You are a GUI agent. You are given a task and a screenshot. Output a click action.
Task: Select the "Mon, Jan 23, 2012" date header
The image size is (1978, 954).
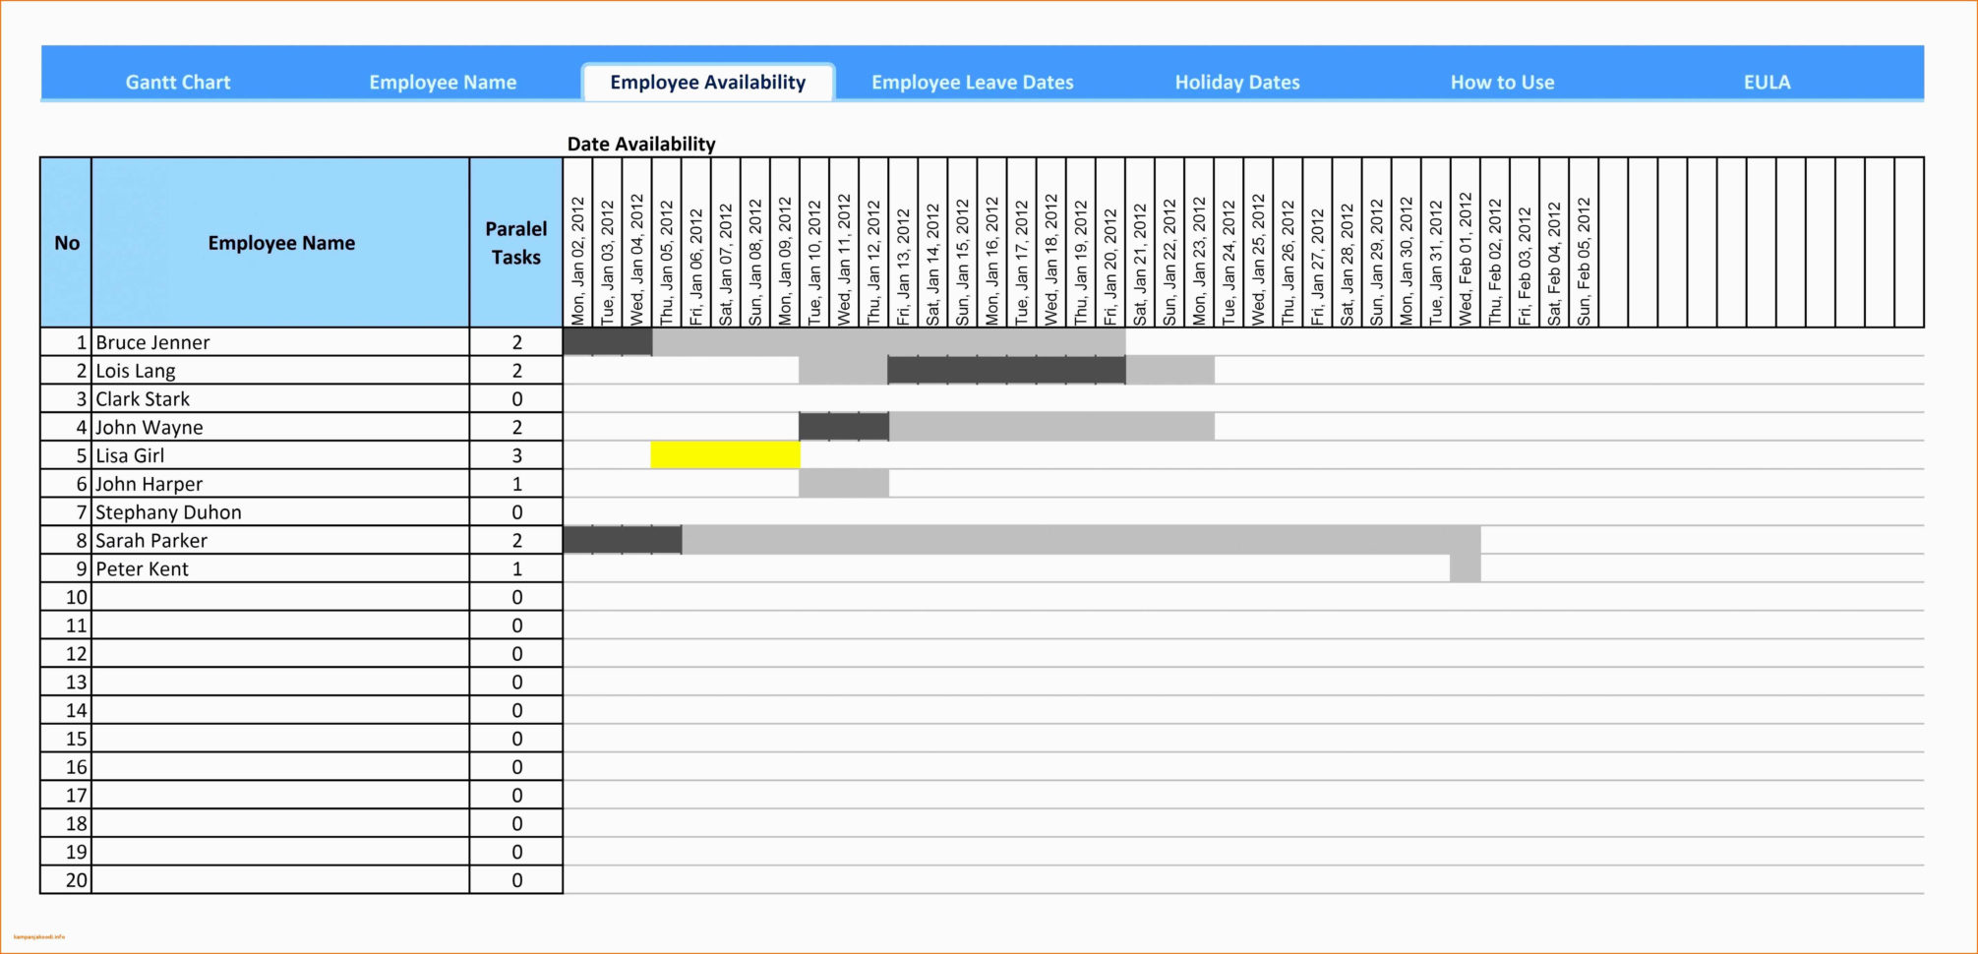[1199, 243]
